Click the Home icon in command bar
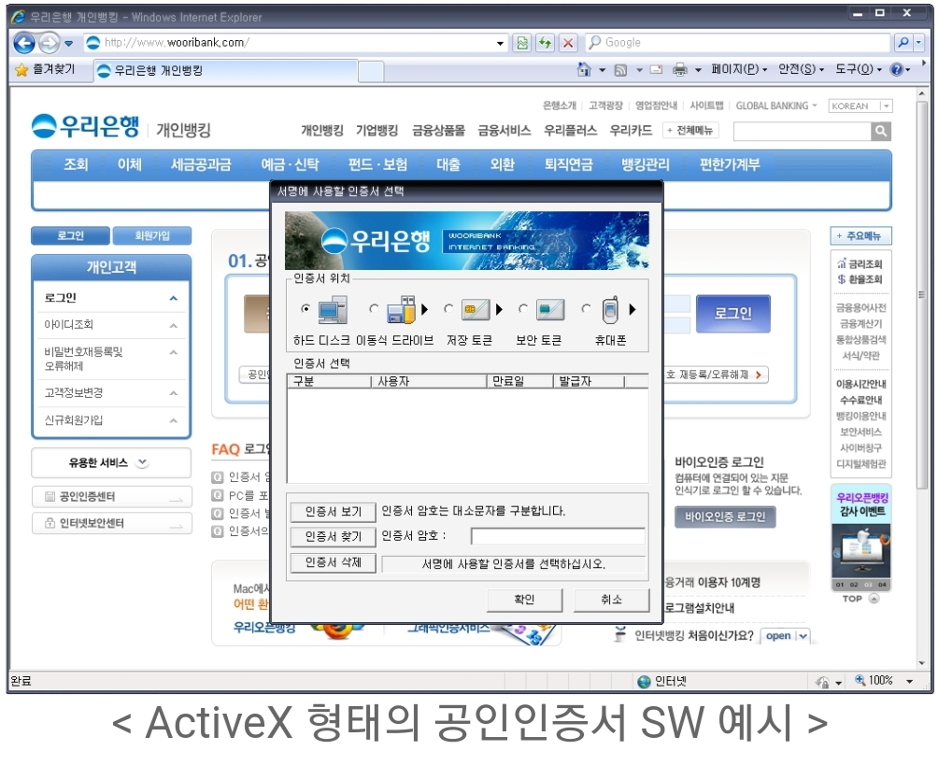 584,69
